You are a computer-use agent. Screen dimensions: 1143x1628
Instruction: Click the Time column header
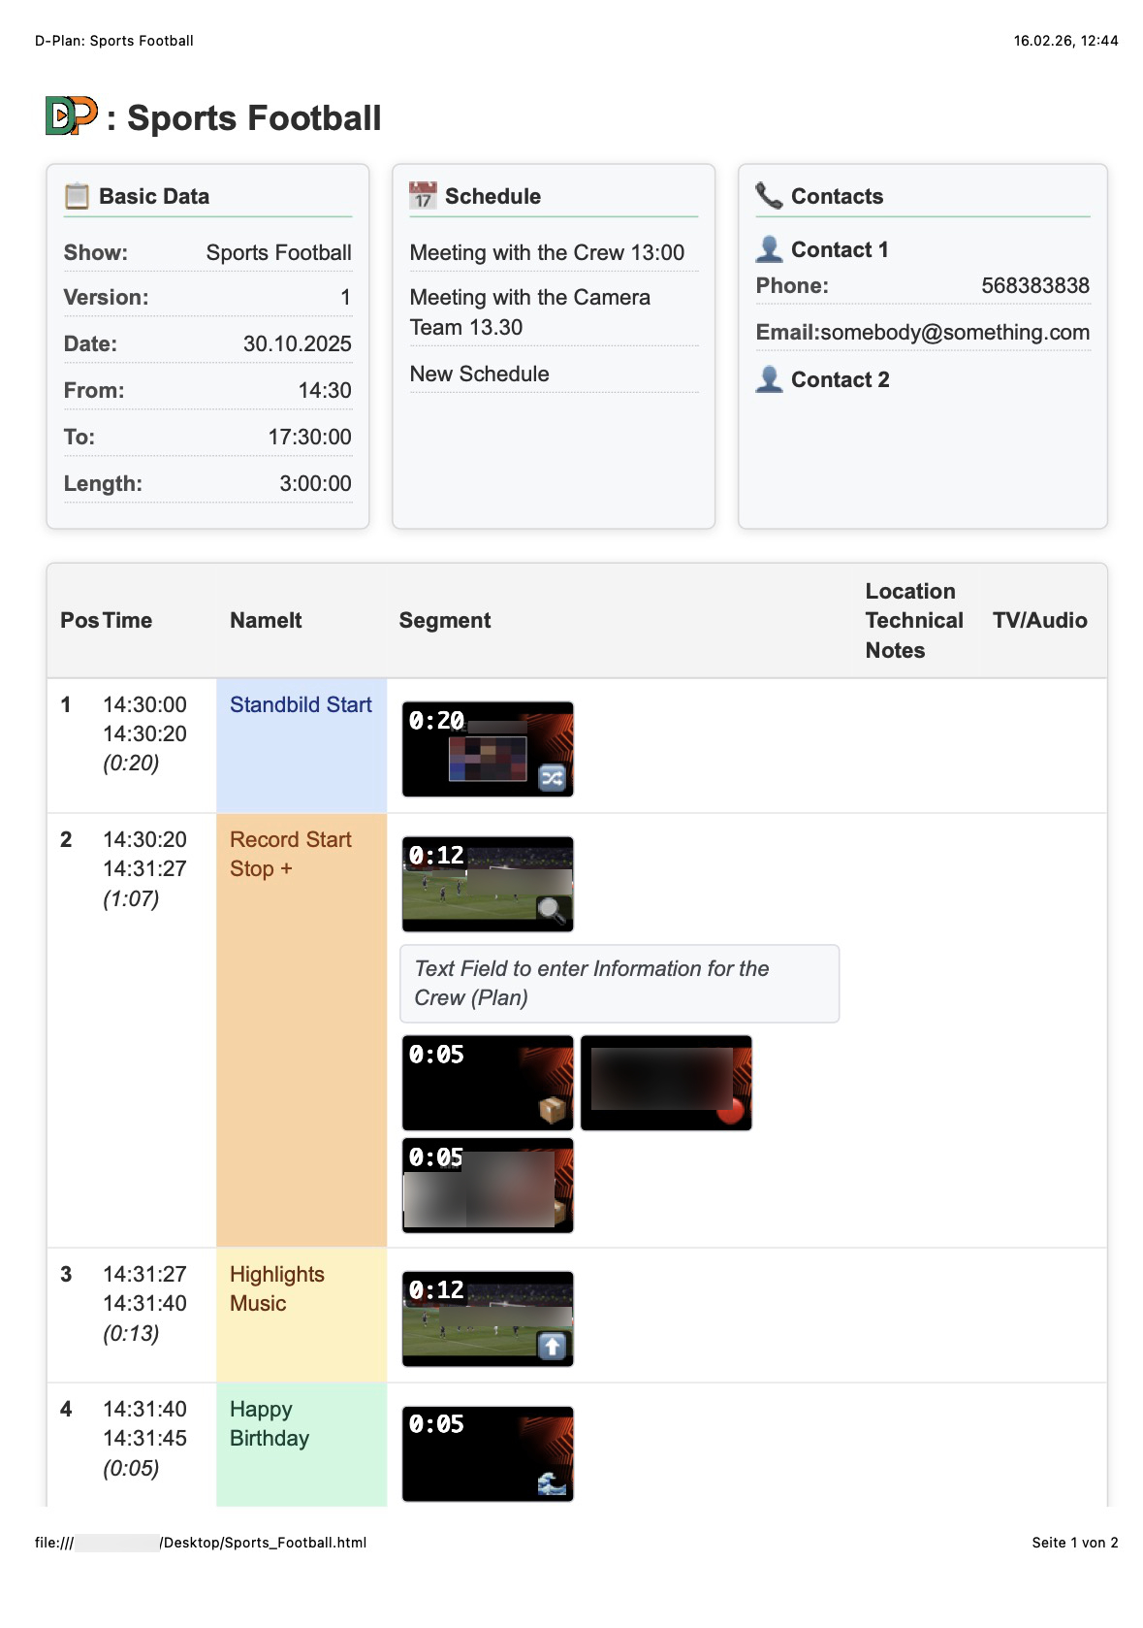(128, 620)
